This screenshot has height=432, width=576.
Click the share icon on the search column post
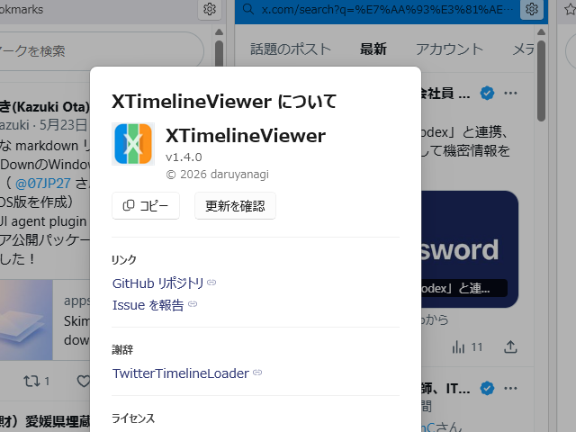point(510,346)
